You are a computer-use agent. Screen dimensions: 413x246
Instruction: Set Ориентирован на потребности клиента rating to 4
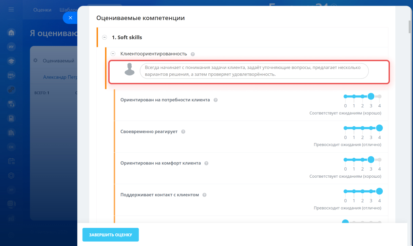pos(379,96)
